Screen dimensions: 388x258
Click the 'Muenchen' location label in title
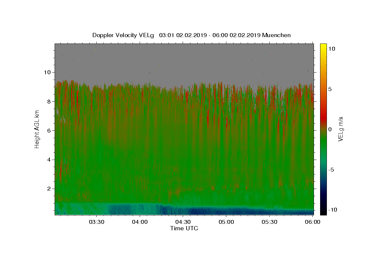tap(276, 35)
